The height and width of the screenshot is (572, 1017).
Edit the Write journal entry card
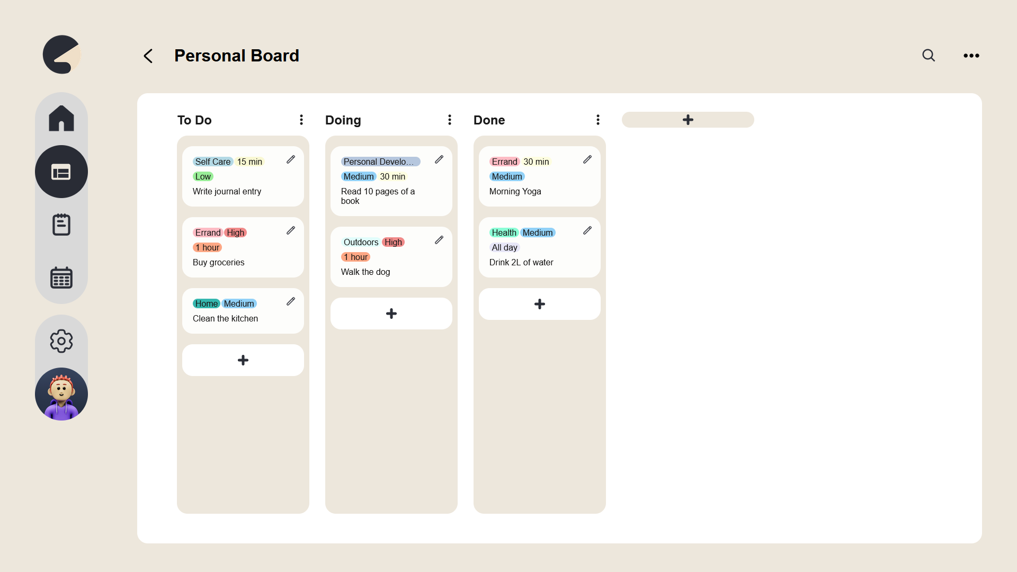[291, 159]
